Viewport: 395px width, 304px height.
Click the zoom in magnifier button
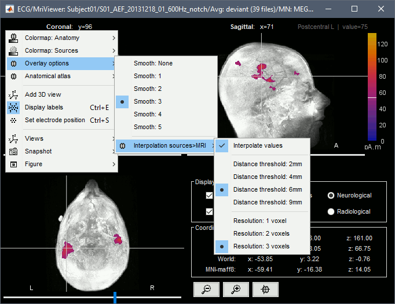coord(236,289)
